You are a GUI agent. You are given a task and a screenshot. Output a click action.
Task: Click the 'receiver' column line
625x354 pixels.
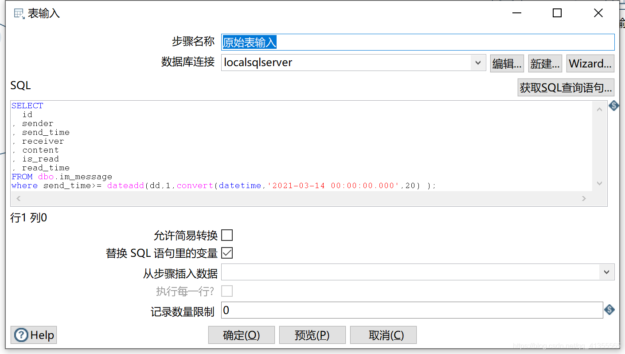(38, 141)
